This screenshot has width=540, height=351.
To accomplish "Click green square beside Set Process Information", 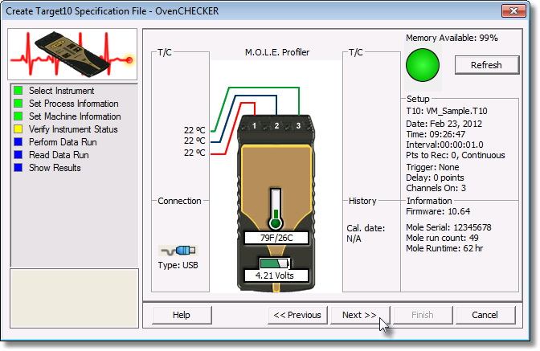I will coord(18,104).
